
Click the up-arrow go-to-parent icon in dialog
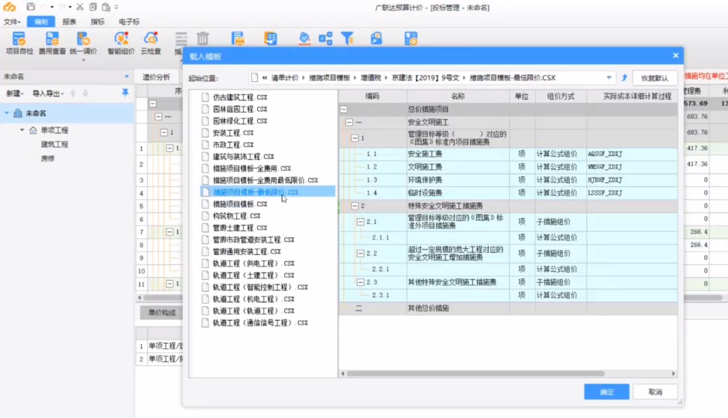pyautogui.click(x=624, y=78)
